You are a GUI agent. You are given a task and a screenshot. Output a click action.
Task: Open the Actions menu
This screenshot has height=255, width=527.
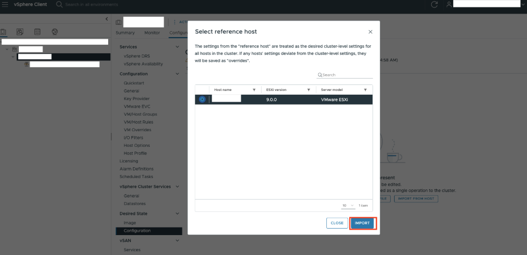tap(180, 22)
